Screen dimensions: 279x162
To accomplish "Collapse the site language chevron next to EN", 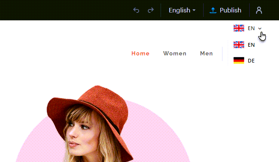I will point(260,29).
